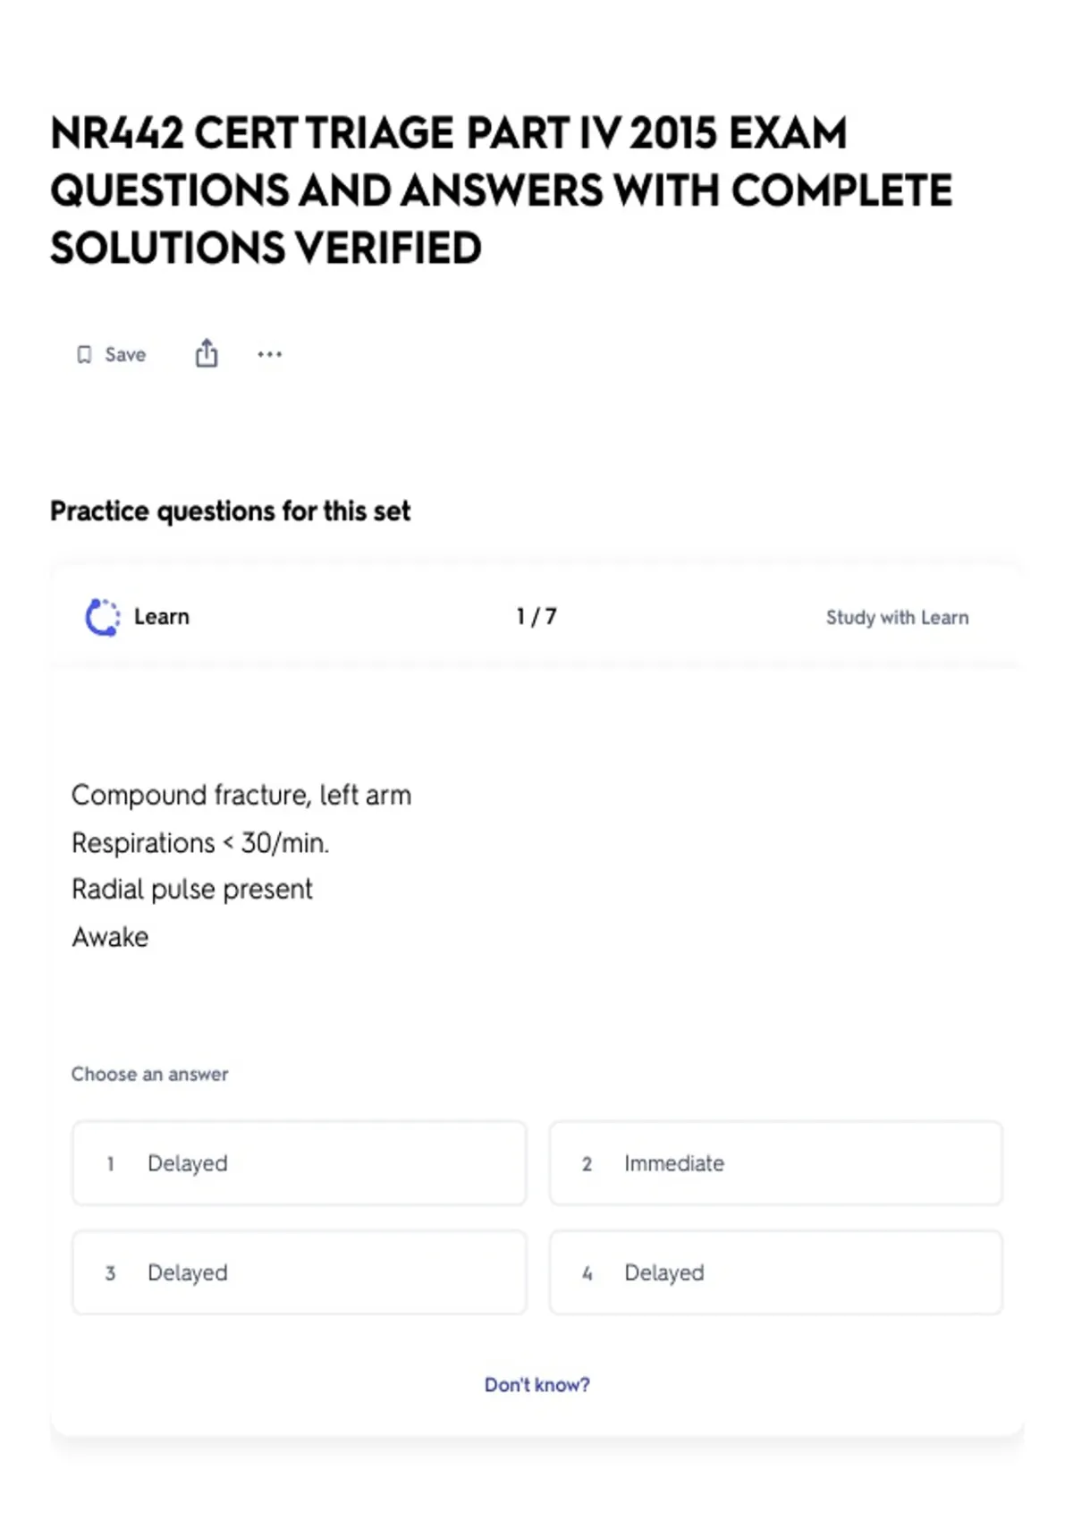Click the Awake line in the question

point(110,937)
